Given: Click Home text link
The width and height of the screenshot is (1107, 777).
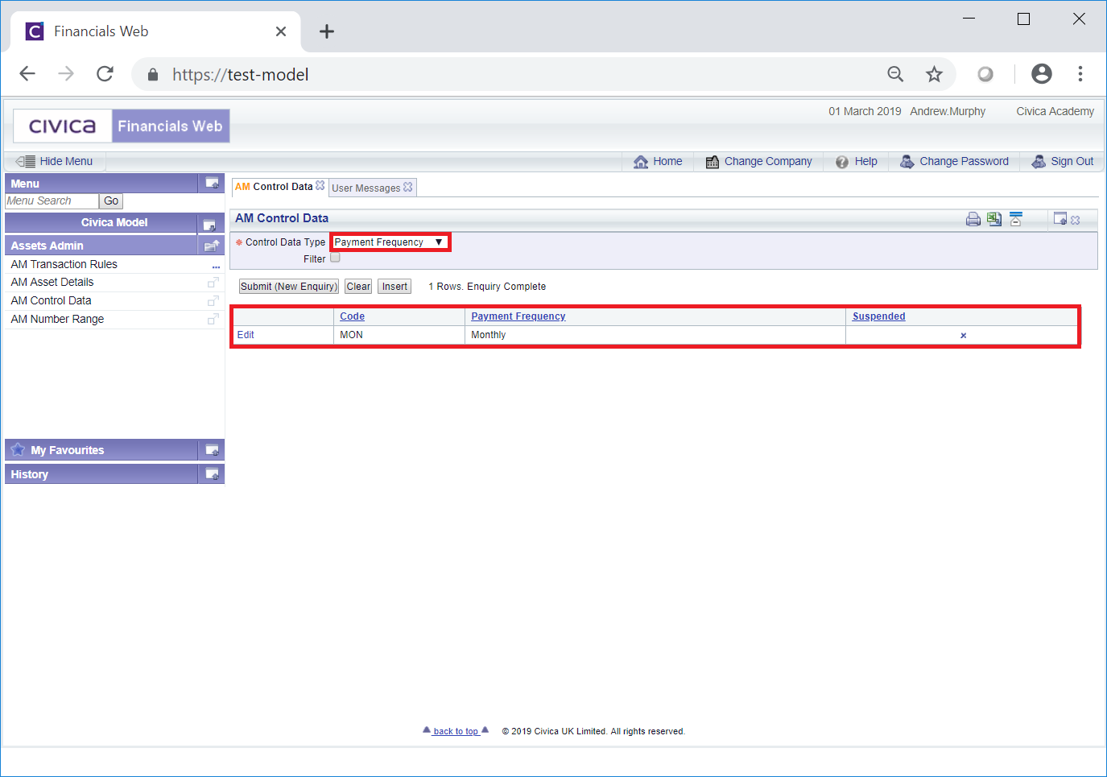Looking at the screenshot, I should coord(667,161).
